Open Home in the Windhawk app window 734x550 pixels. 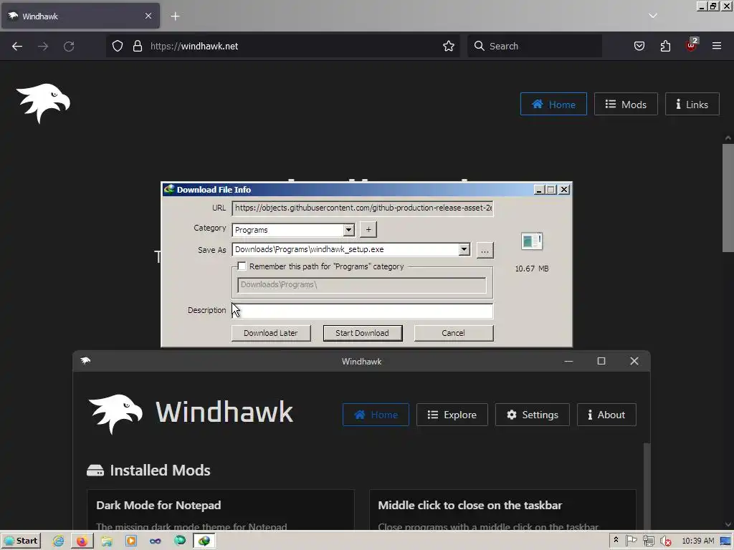pos(376,415)
